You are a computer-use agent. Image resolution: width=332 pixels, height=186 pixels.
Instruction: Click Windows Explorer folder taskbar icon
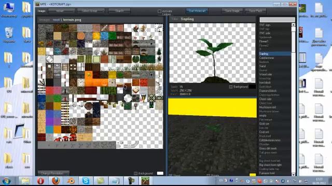tap(25, 181)
